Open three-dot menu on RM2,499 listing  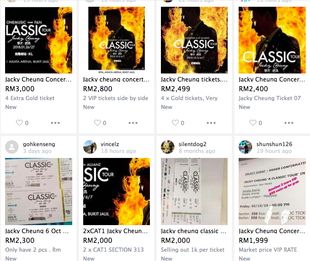coord(211,123)
